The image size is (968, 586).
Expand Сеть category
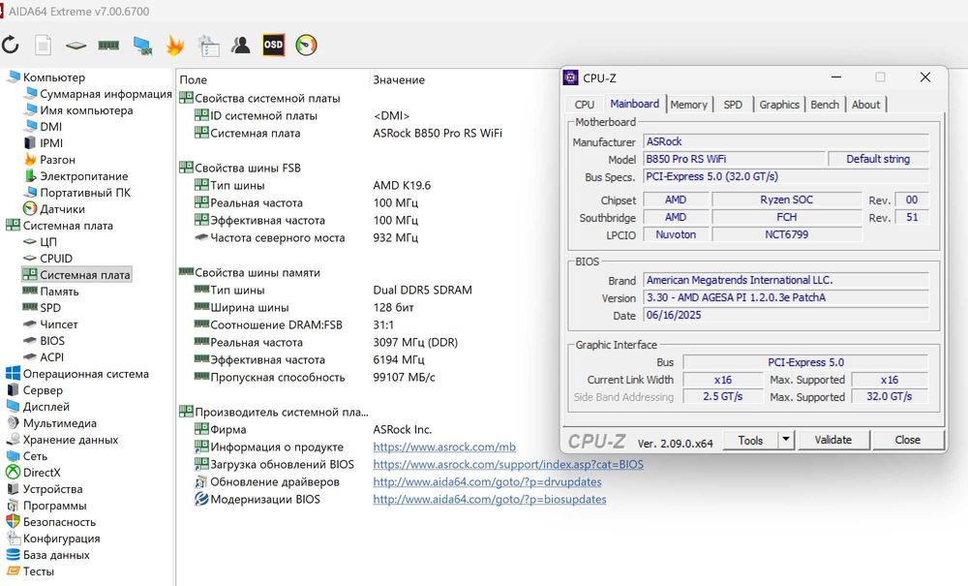[35, 455]
